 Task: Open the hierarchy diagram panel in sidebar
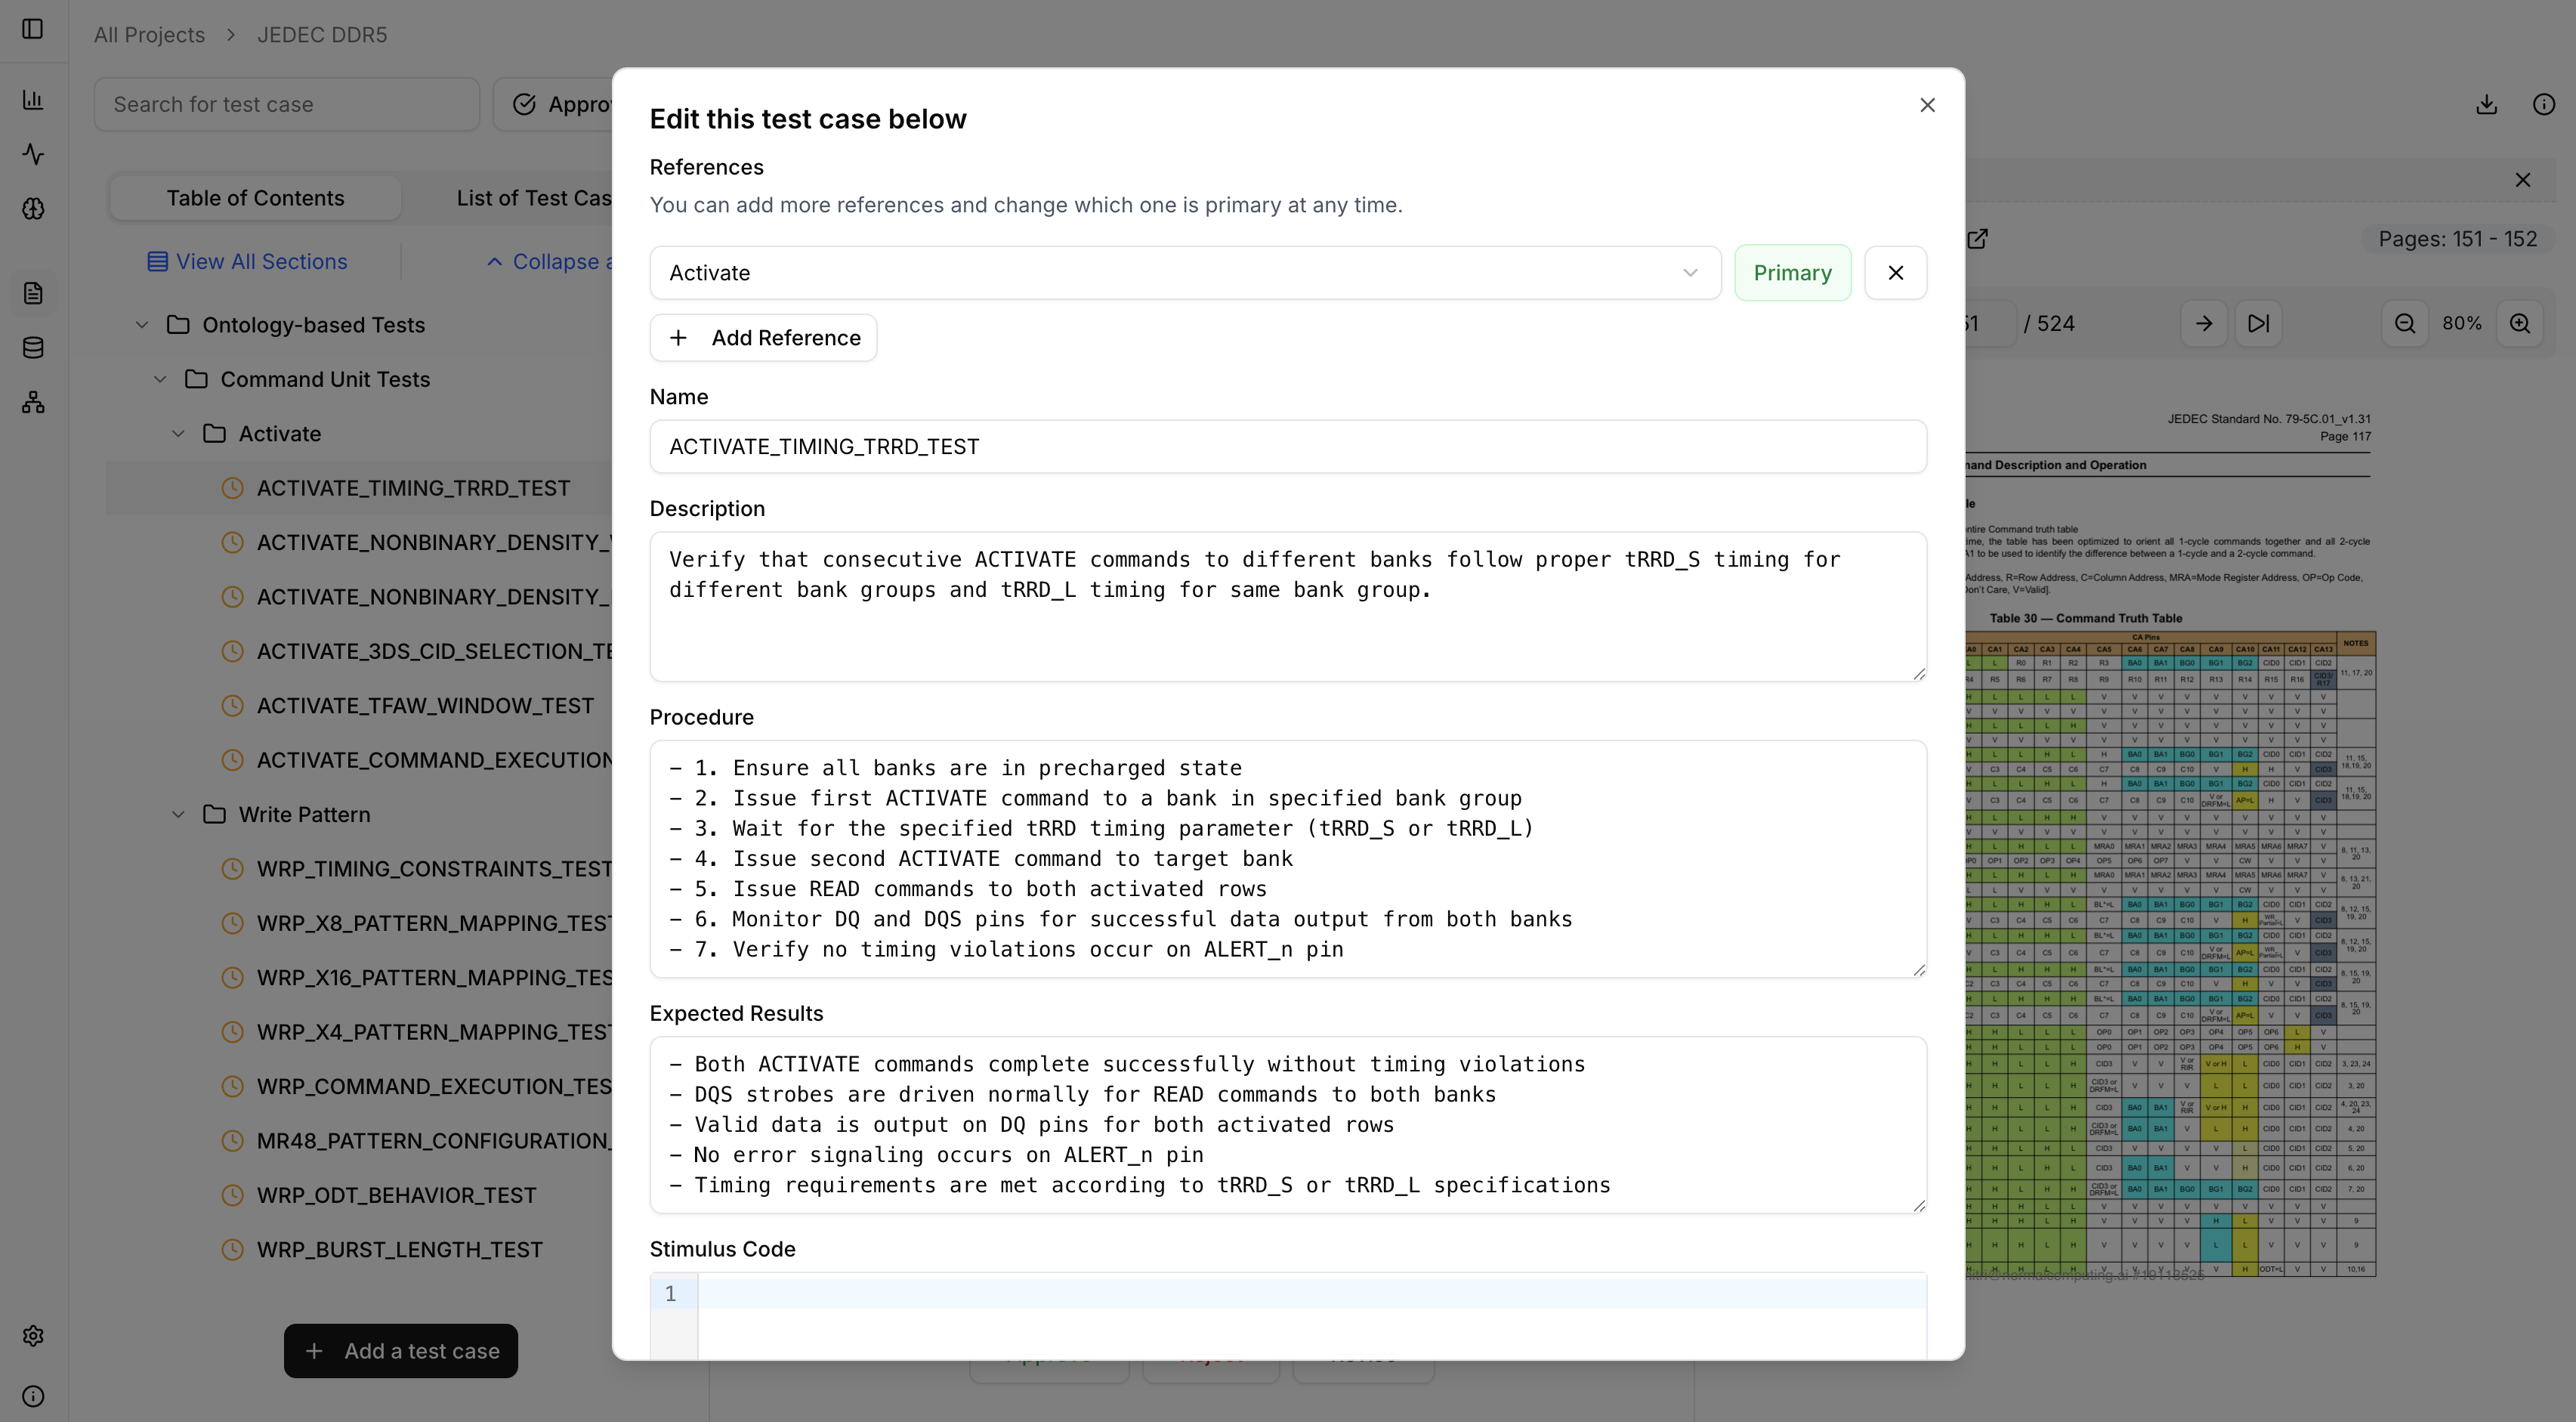click(x=33, y=402)
